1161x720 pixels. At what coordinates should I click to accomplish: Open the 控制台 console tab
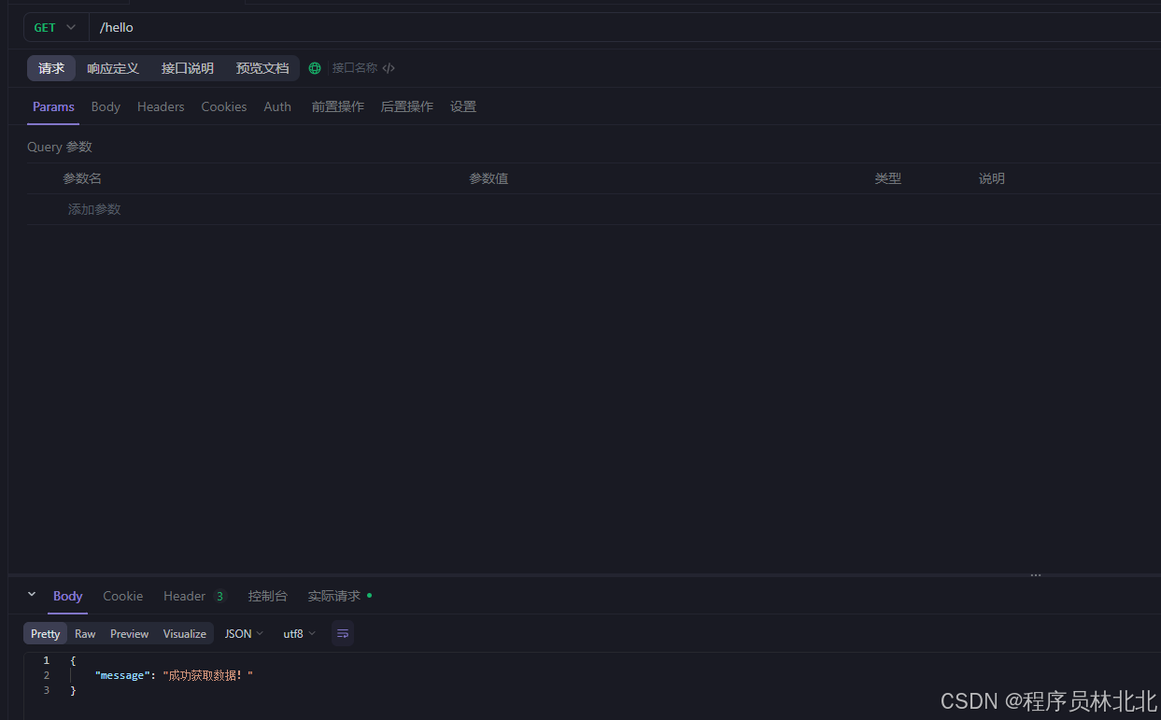(x=268, y=596)
